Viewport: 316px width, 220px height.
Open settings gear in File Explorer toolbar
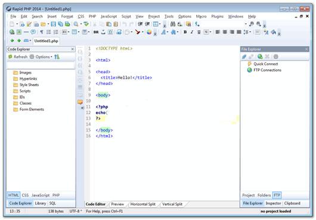(x=275, y=57)
